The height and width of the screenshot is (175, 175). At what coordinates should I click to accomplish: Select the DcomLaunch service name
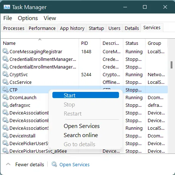(x=23, y=97)
